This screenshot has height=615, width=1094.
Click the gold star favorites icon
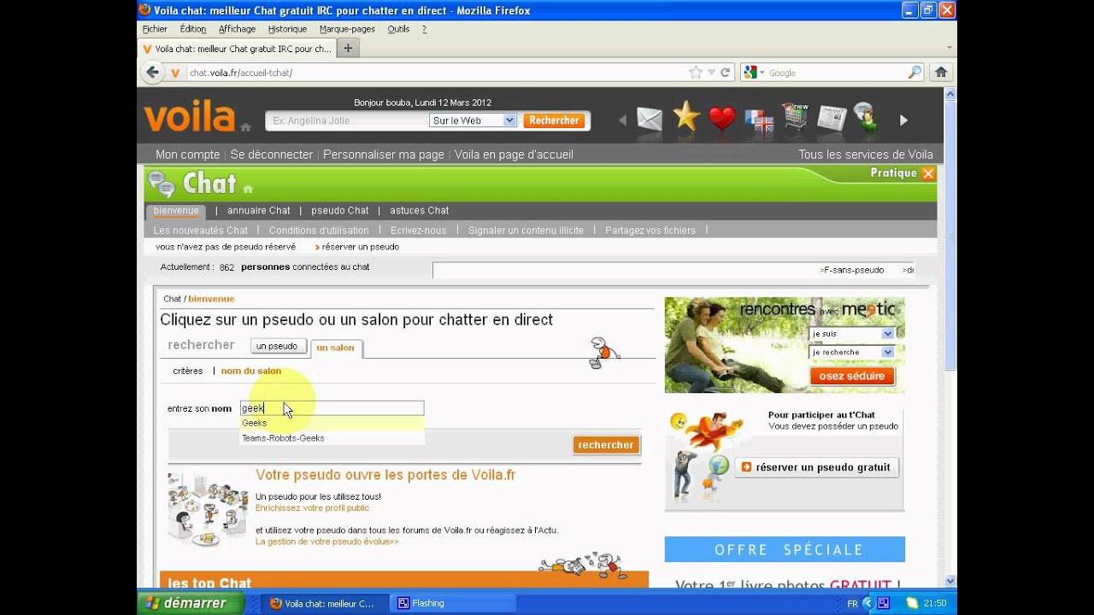pos(686,116)
